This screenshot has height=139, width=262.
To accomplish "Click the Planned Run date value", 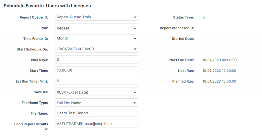I will (x=219, y=82).
